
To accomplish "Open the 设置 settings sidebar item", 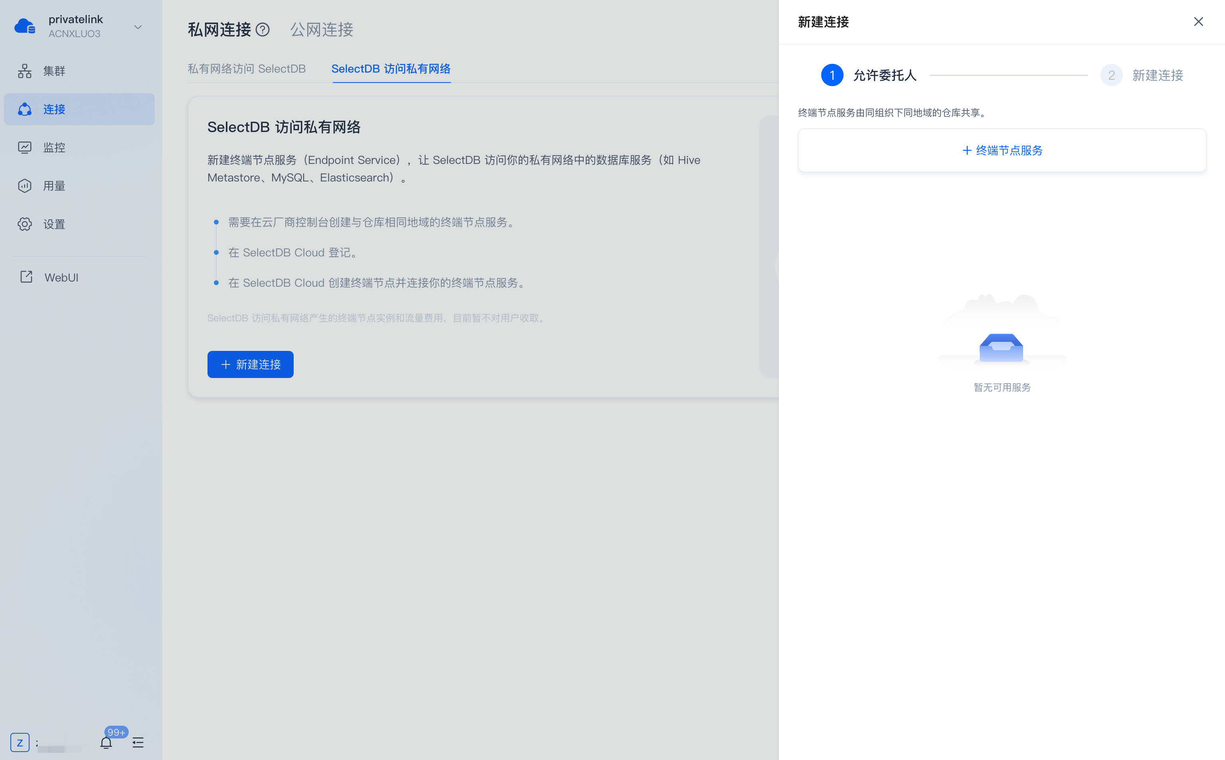I will pyautogui.click(x=79, y=224).
